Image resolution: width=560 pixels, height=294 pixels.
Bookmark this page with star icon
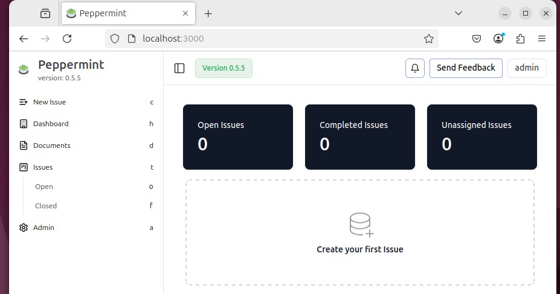pyautogui.click(x=428, y=39)
